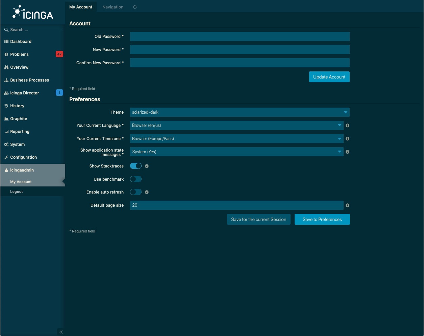This screenshot has width=424, height=336.
Task: Click the Problems exclamation icon
Action: coord(6,54)
